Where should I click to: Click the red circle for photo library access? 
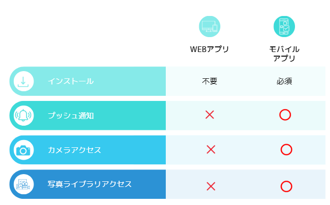click(286, 186)
